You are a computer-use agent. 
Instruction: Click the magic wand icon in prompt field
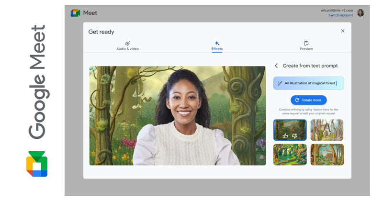click(x=280, y=83)
